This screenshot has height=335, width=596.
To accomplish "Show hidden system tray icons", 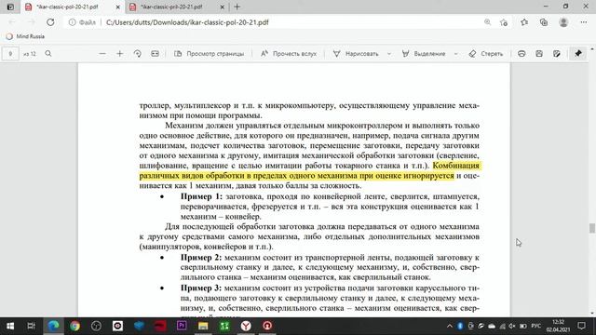I will (x=449, y=326).
